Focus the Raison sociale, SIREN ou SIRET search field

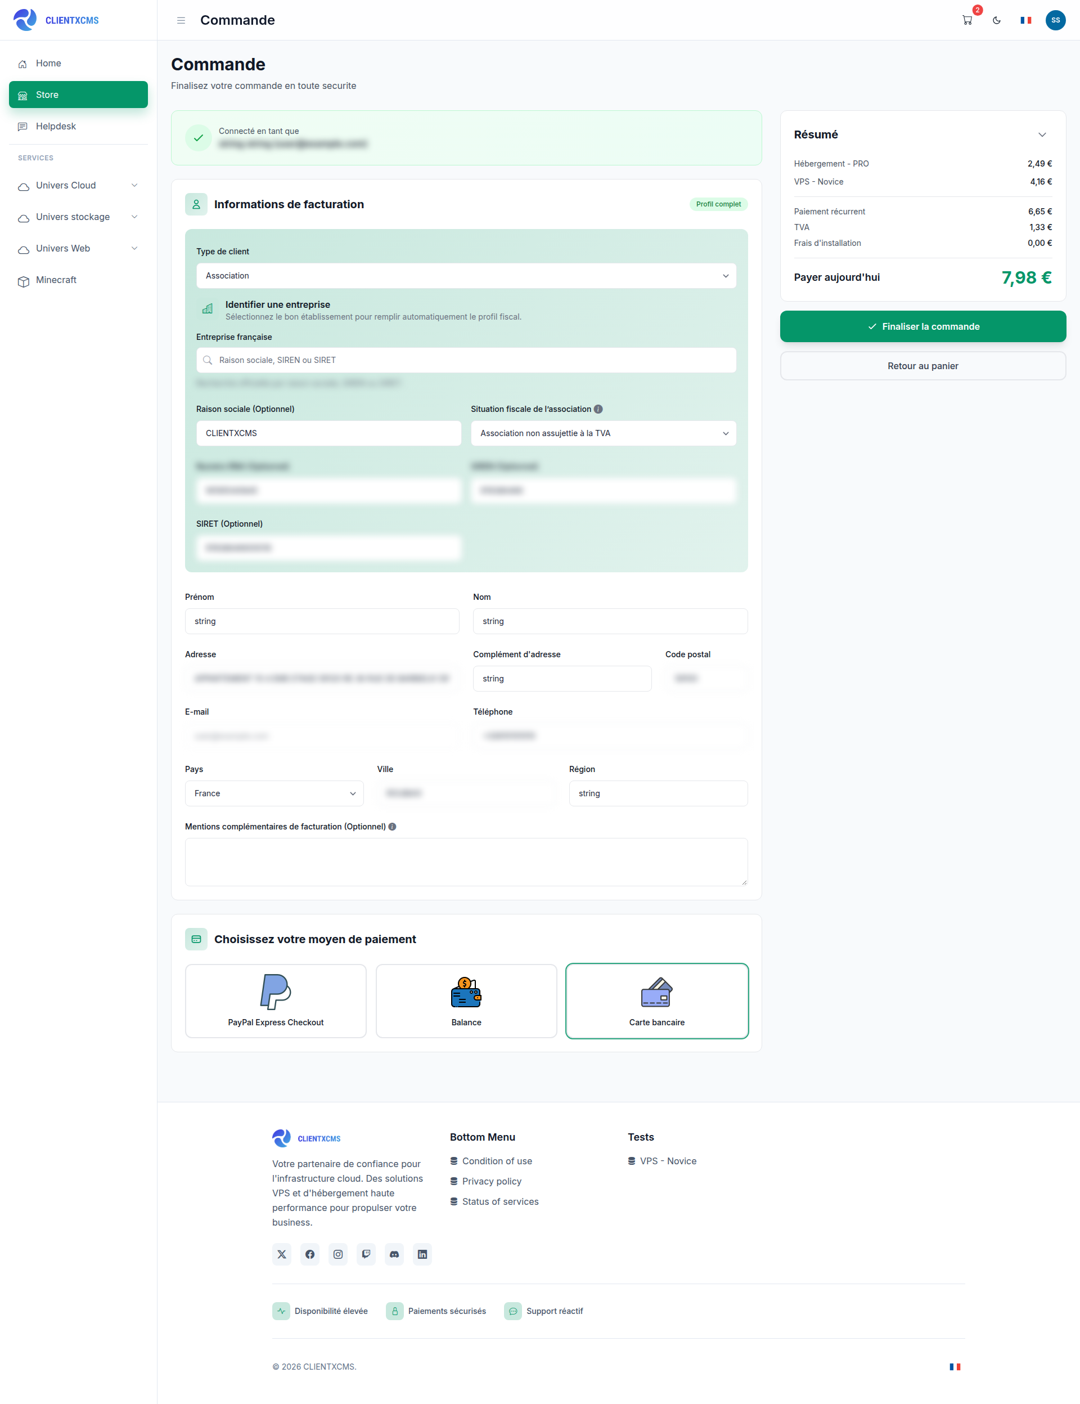click(x=466, y=360)
